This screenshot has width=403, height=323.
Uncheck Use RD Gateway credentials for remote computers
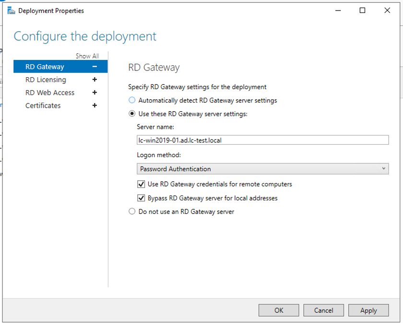(141, 184)
